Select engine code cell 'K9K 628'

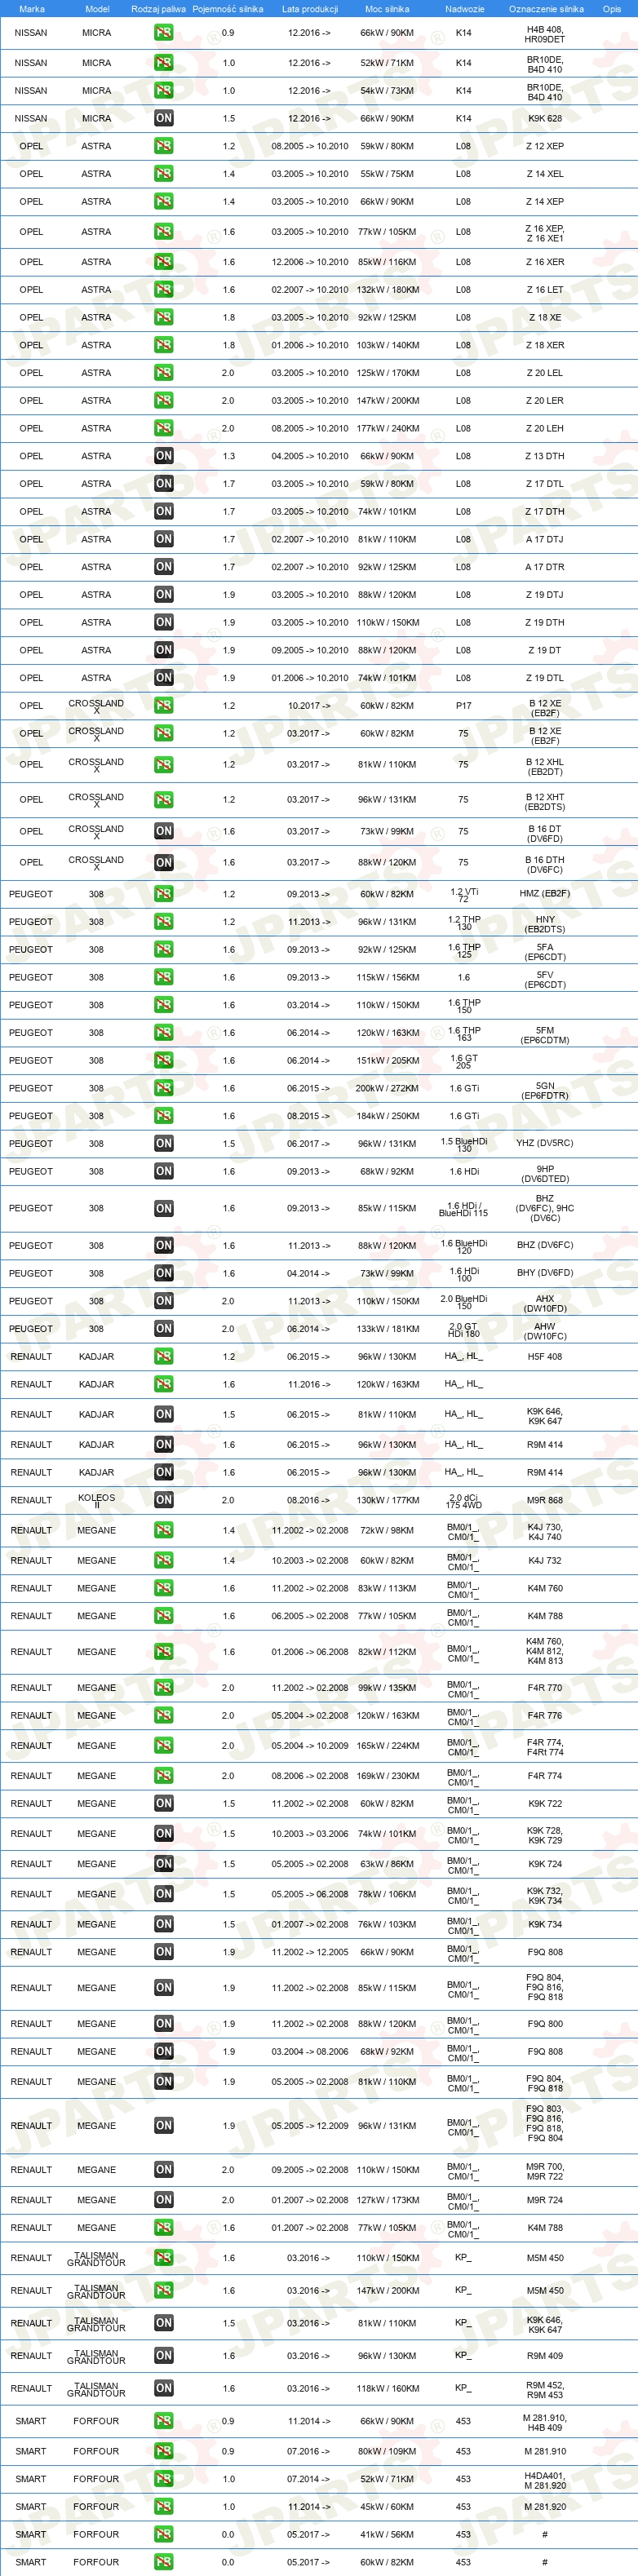click(545, 118)
